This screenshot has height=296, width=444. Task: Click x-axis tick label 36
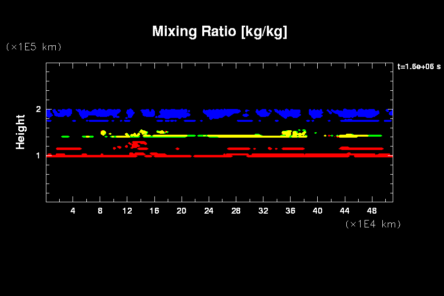click(290, 211)
